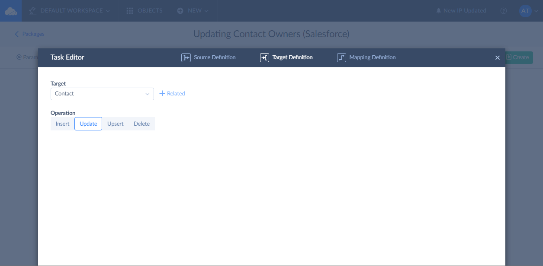Open the Target Contact dropdown
Image resolution: width=543 pixels, height=266 pixels.
(102, 94)
